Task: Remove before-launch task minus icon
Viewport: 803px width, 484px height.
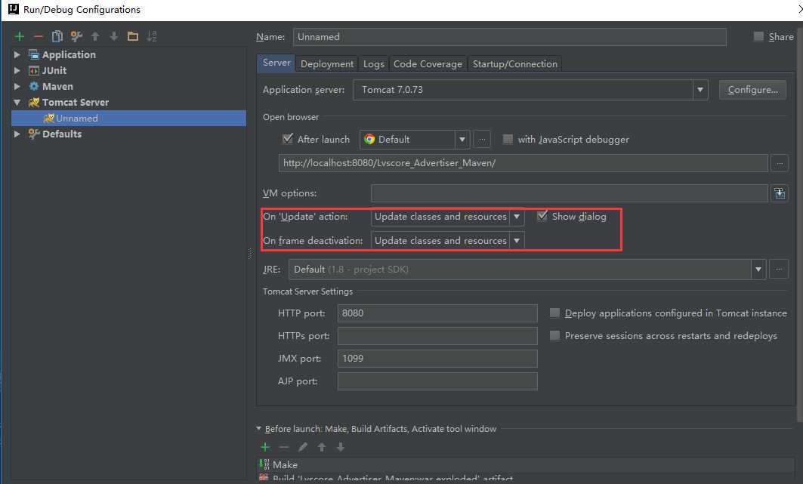Action: point(284,447)
